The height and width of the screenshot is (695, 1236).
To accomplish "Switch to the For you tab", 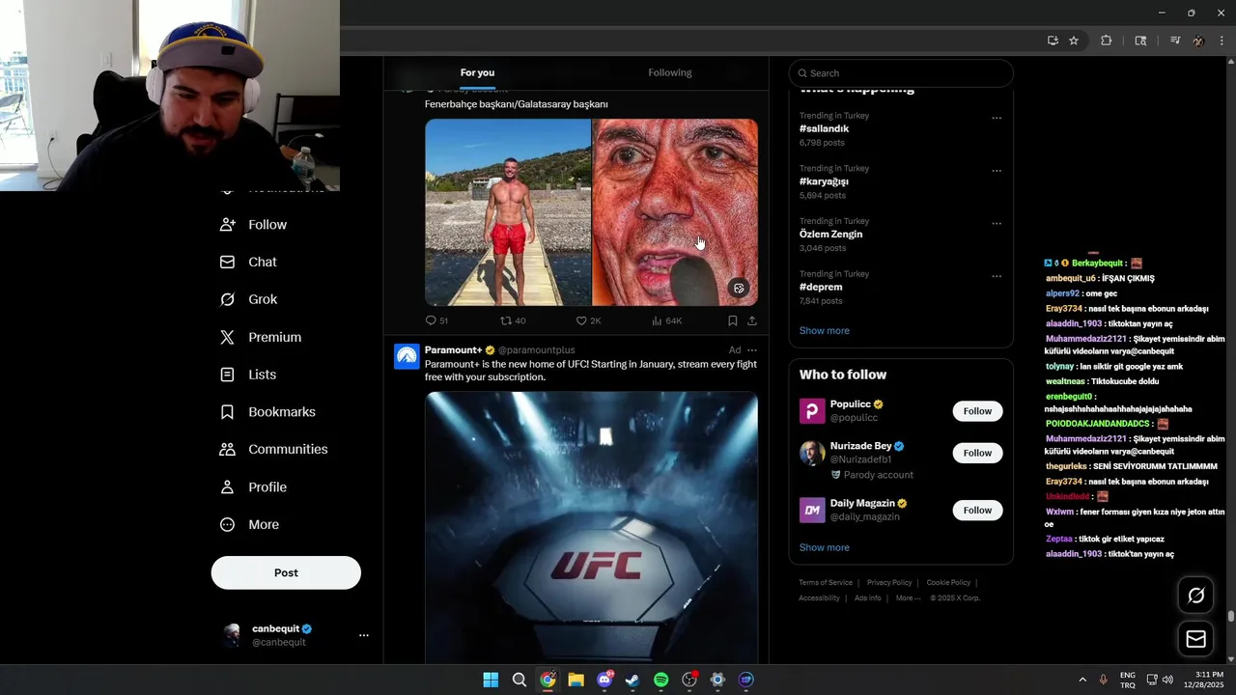I will pyautogui.click(x=477, y=73).
